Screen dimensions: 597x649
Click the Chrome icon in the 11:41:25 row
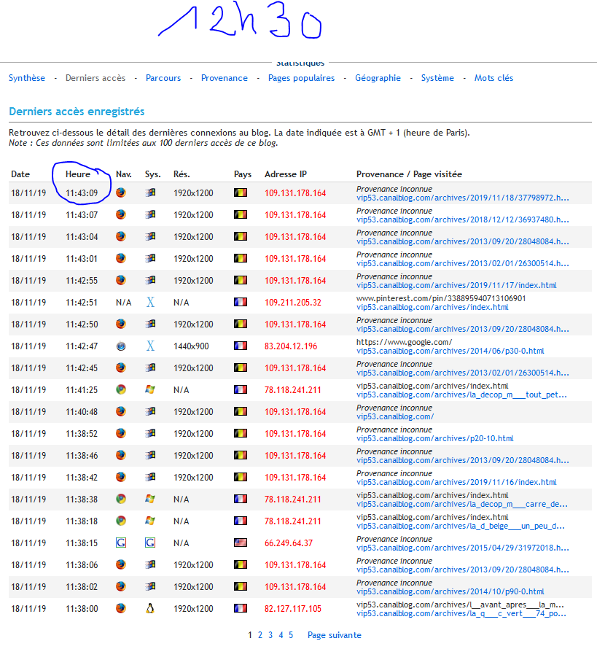(x=121, y=389)
